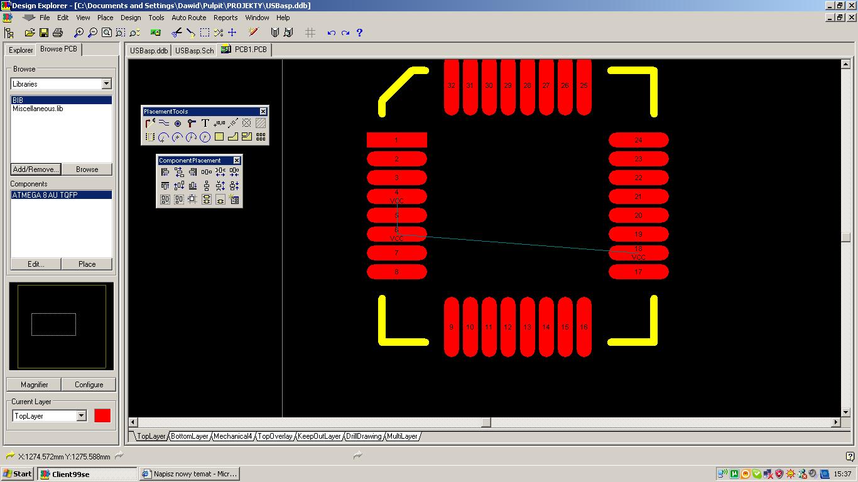Image resolution: width=858 pixels, height=482 pixels.
Task: Cut the selection with the scissors icon
Action: (x=176, y=33)
